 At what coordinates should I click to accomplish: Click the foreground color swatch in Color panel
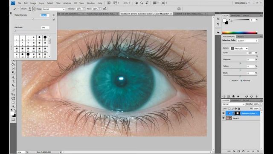[224, 21]
